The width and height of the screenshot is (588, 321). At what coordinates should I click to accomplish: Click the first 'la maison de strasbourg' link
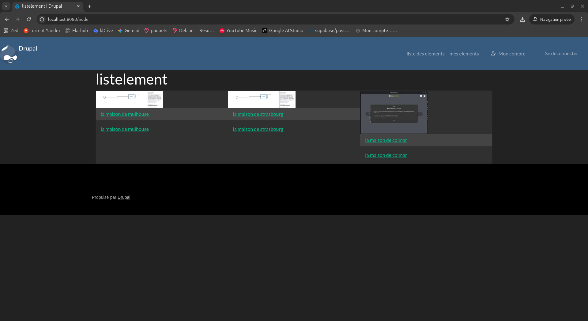(258, 114)
